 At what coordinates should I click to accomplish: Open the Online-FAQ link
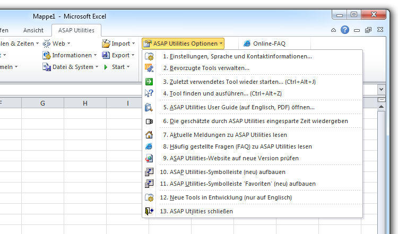pyautogui.click(x=264, y=44)
